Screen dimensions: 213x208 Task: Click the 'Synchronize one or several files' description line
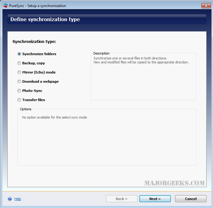pos(130,58)
